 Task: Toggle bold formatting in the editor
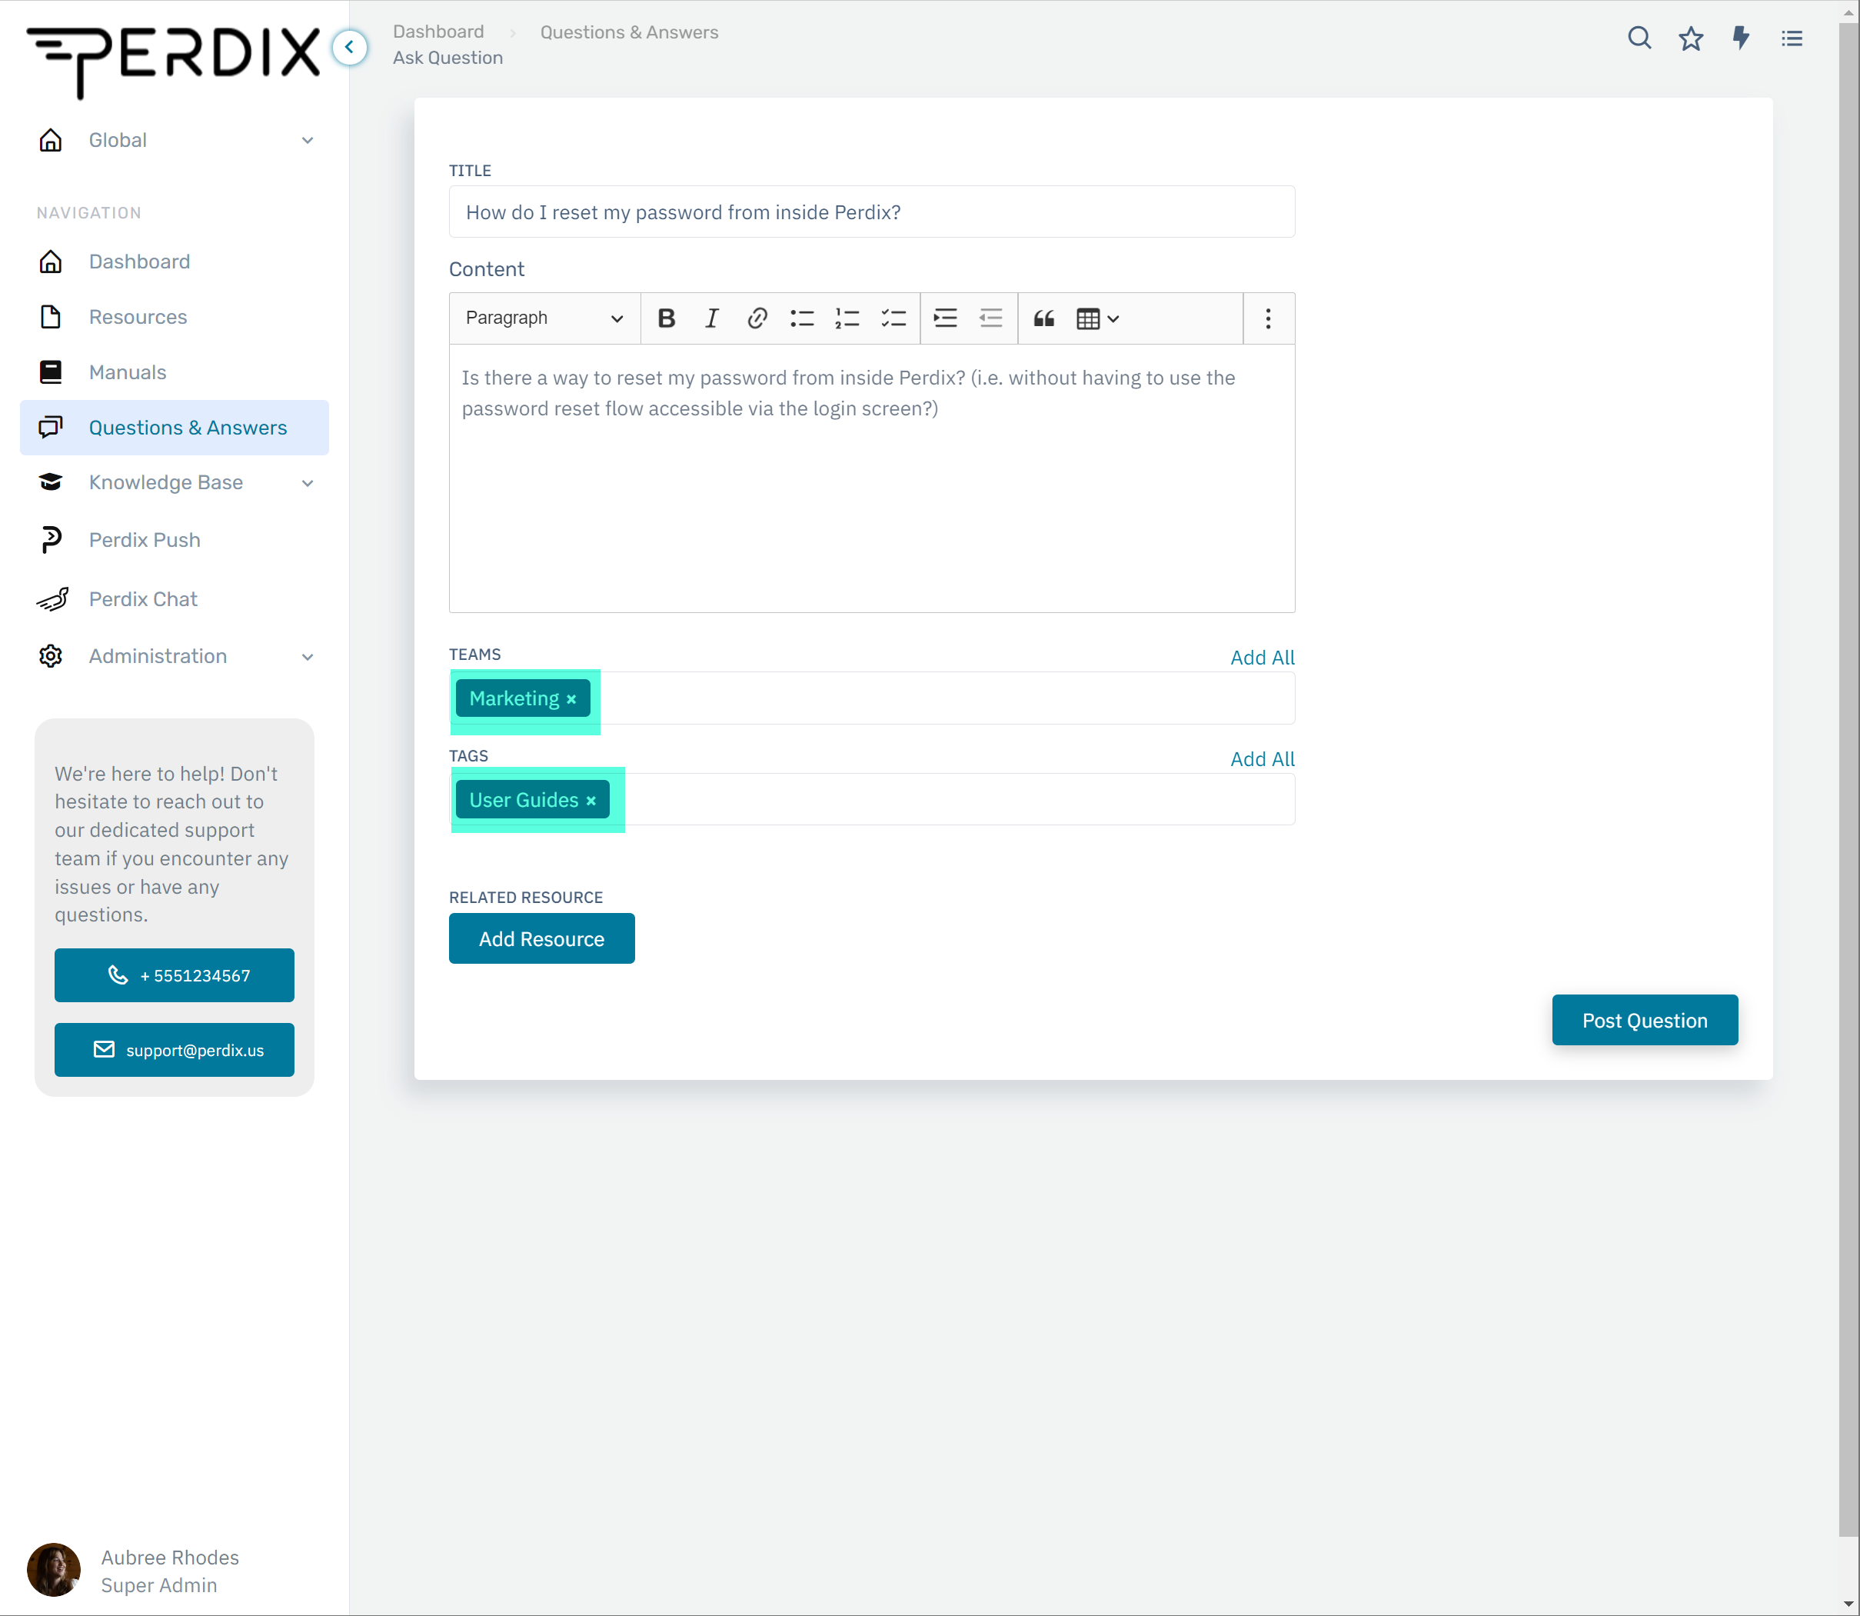click(x=667, y=318)
